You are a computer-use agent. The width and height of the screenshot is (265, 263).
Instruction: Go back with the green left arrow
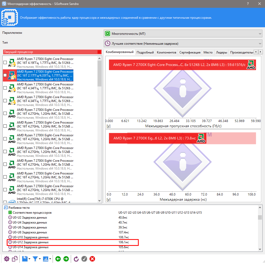(58, 259)
